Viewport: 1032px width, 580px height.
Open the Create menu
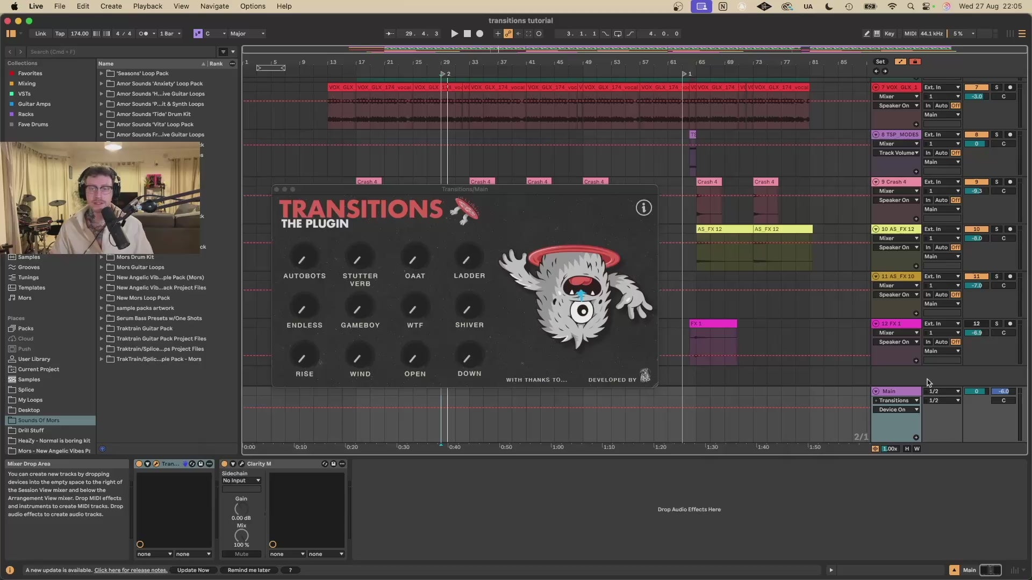point(111,6)
